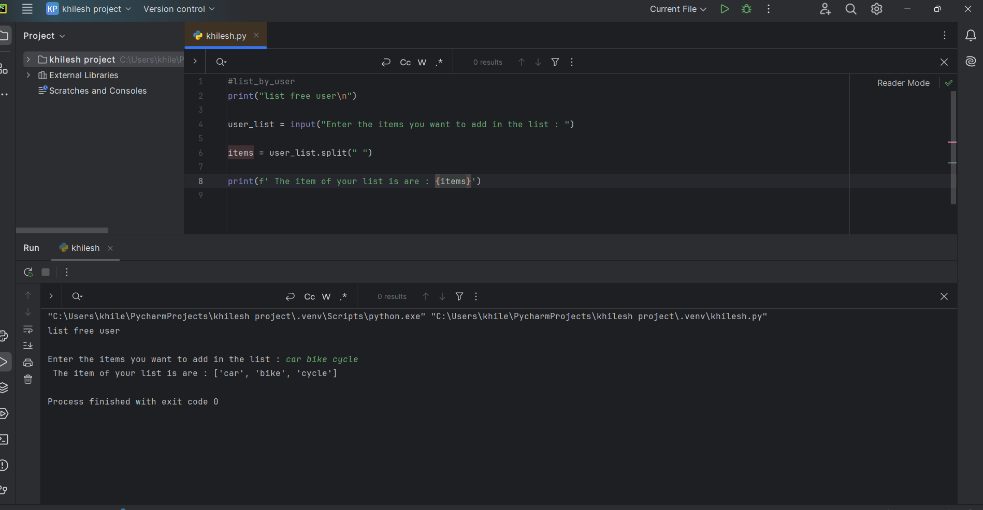Go to previous console search match
The image size is (983, 510).
426,296
